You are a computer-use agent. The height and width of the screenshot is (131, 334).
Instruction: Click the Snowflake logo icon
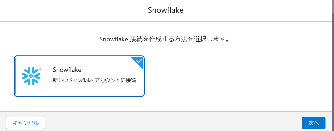[x=31, y=76]
